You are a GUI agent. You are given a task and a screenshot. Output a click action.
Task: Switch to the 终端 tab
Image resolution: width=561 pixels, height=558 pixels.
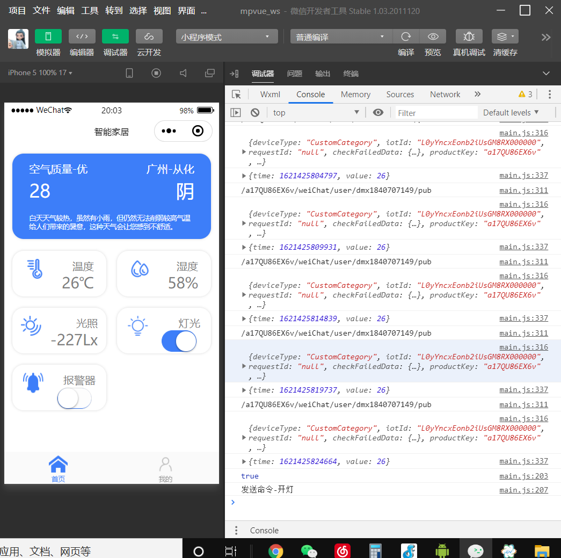pos(351,74)
